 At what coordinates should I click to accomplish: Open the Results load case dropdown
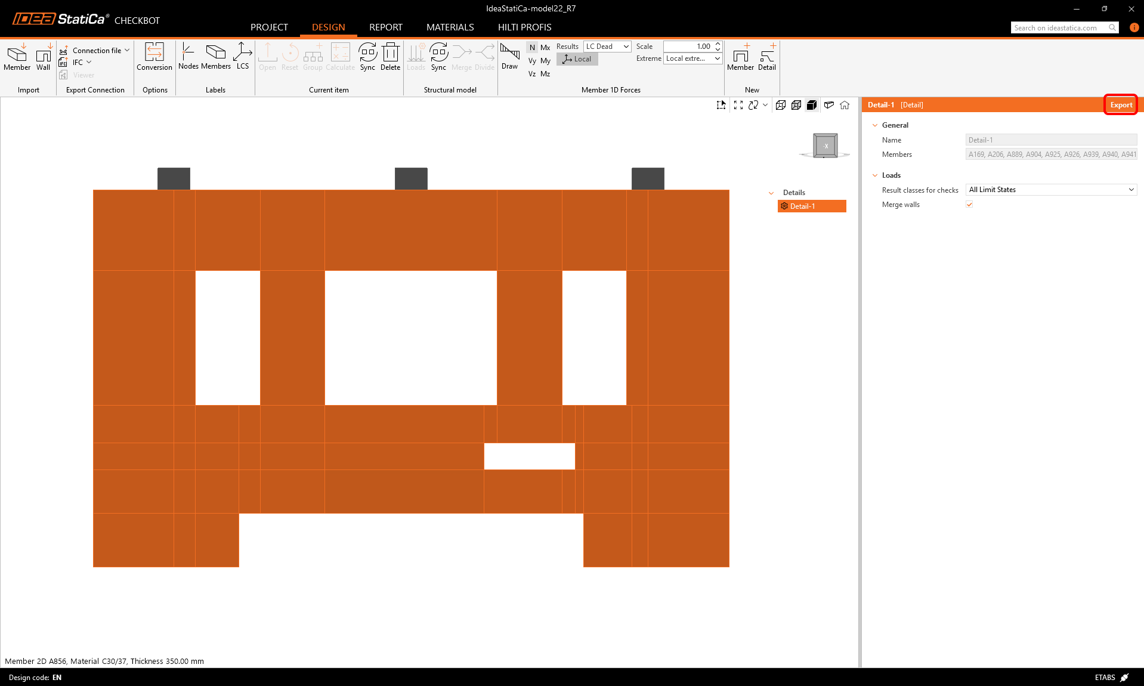(607, 47)
